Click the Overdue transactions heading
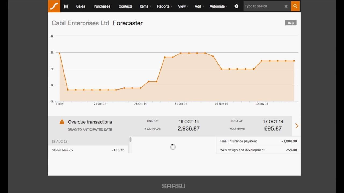 coord(90,122)
